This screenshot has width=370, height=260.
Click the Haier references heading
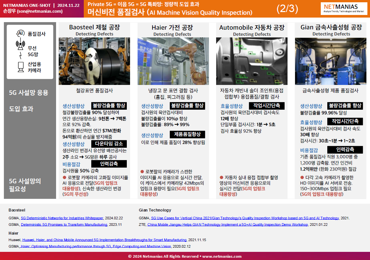pos(13,233)
